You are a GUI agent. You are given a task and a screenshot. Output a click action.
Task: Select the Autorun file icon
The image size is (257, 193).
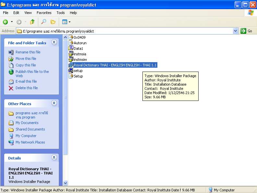[71, 43]
